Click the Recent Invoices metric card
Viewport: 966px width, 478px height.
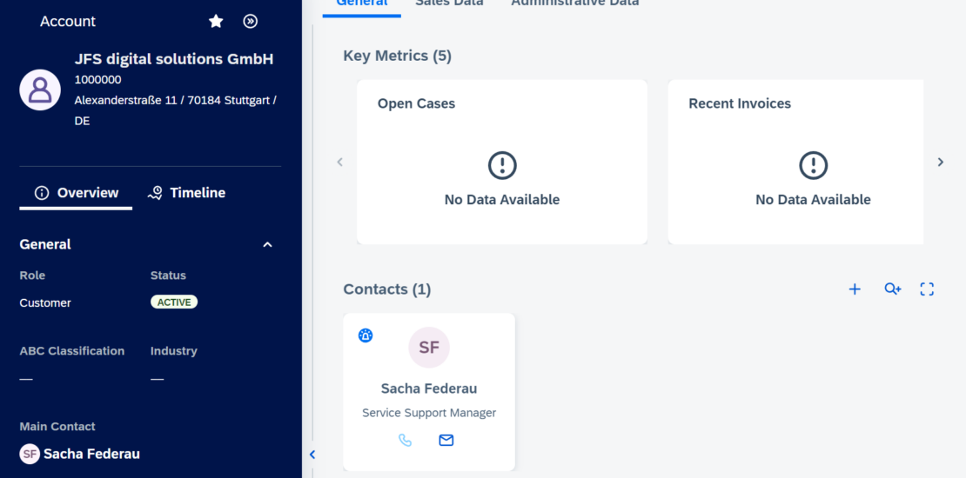click(795, 163)
